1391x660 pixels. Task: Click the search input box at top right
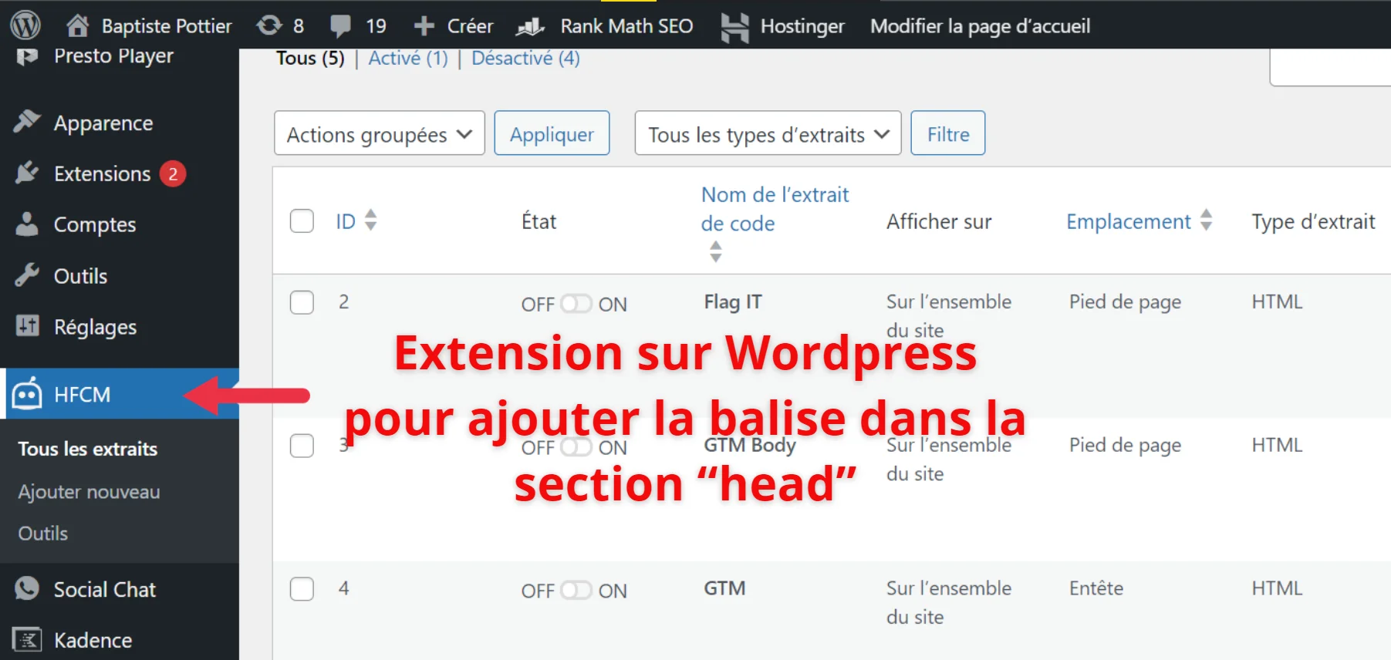click(1331, 67)
